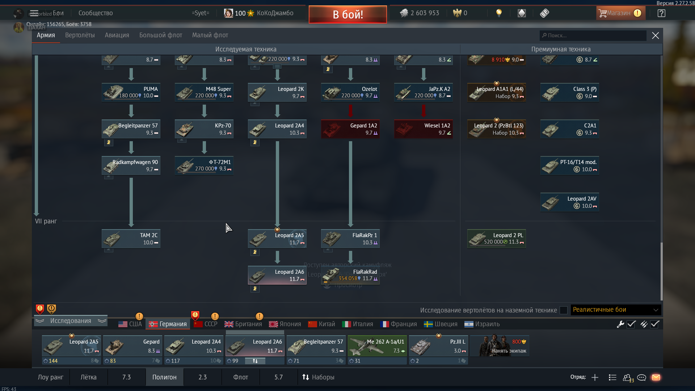
Task: Expand group arrow under KPz-70
Action: coord(182,140)
